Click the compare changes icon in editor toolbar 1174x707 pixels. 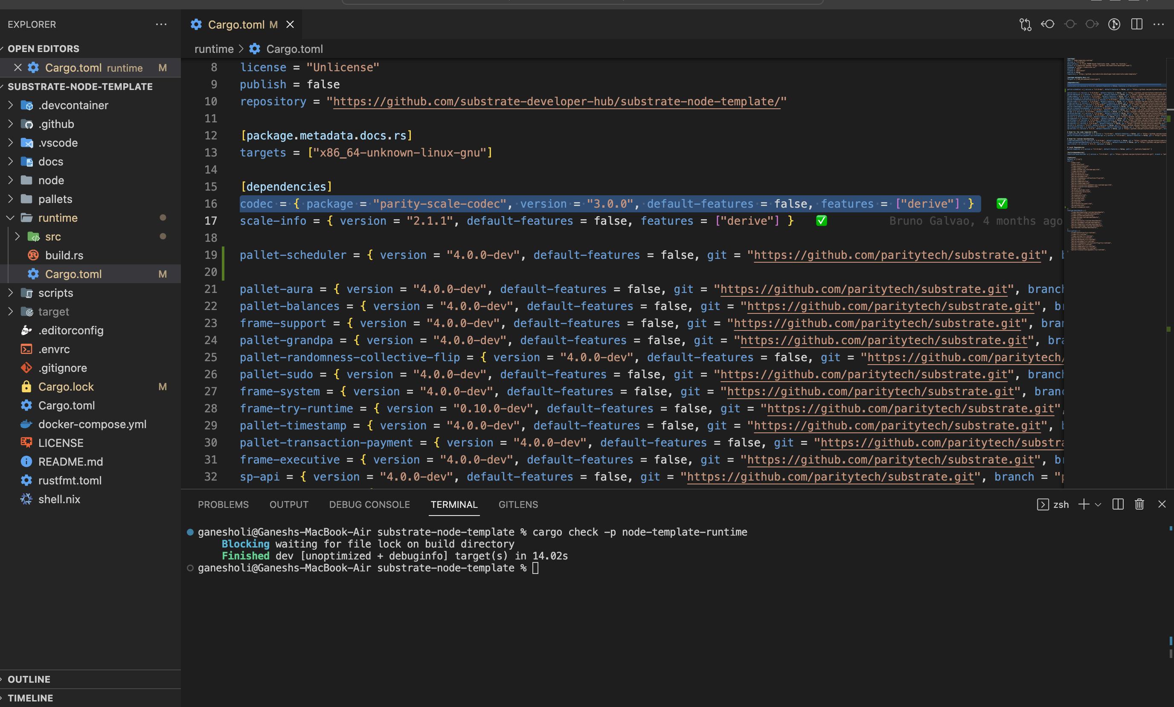pyautogui.click(x=1025, y=24)
